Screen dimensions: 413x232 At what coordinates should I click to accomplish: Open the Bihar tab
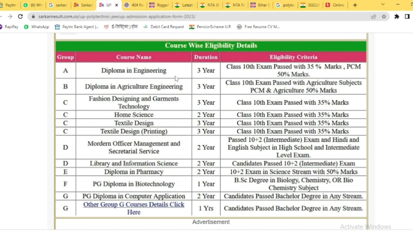coord(260,5)
